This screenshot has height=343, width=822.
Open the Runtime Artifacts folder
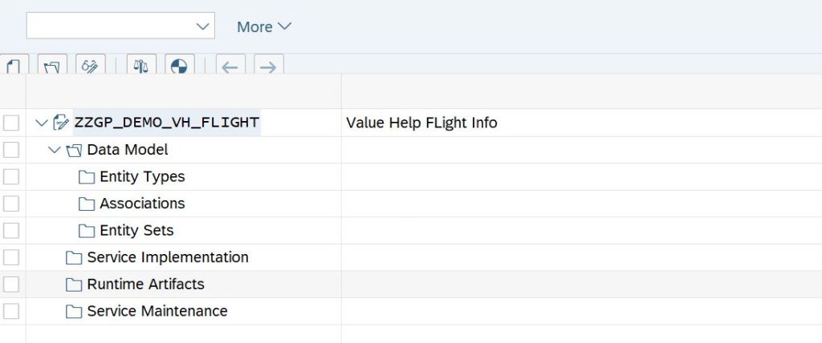[145, 284]
